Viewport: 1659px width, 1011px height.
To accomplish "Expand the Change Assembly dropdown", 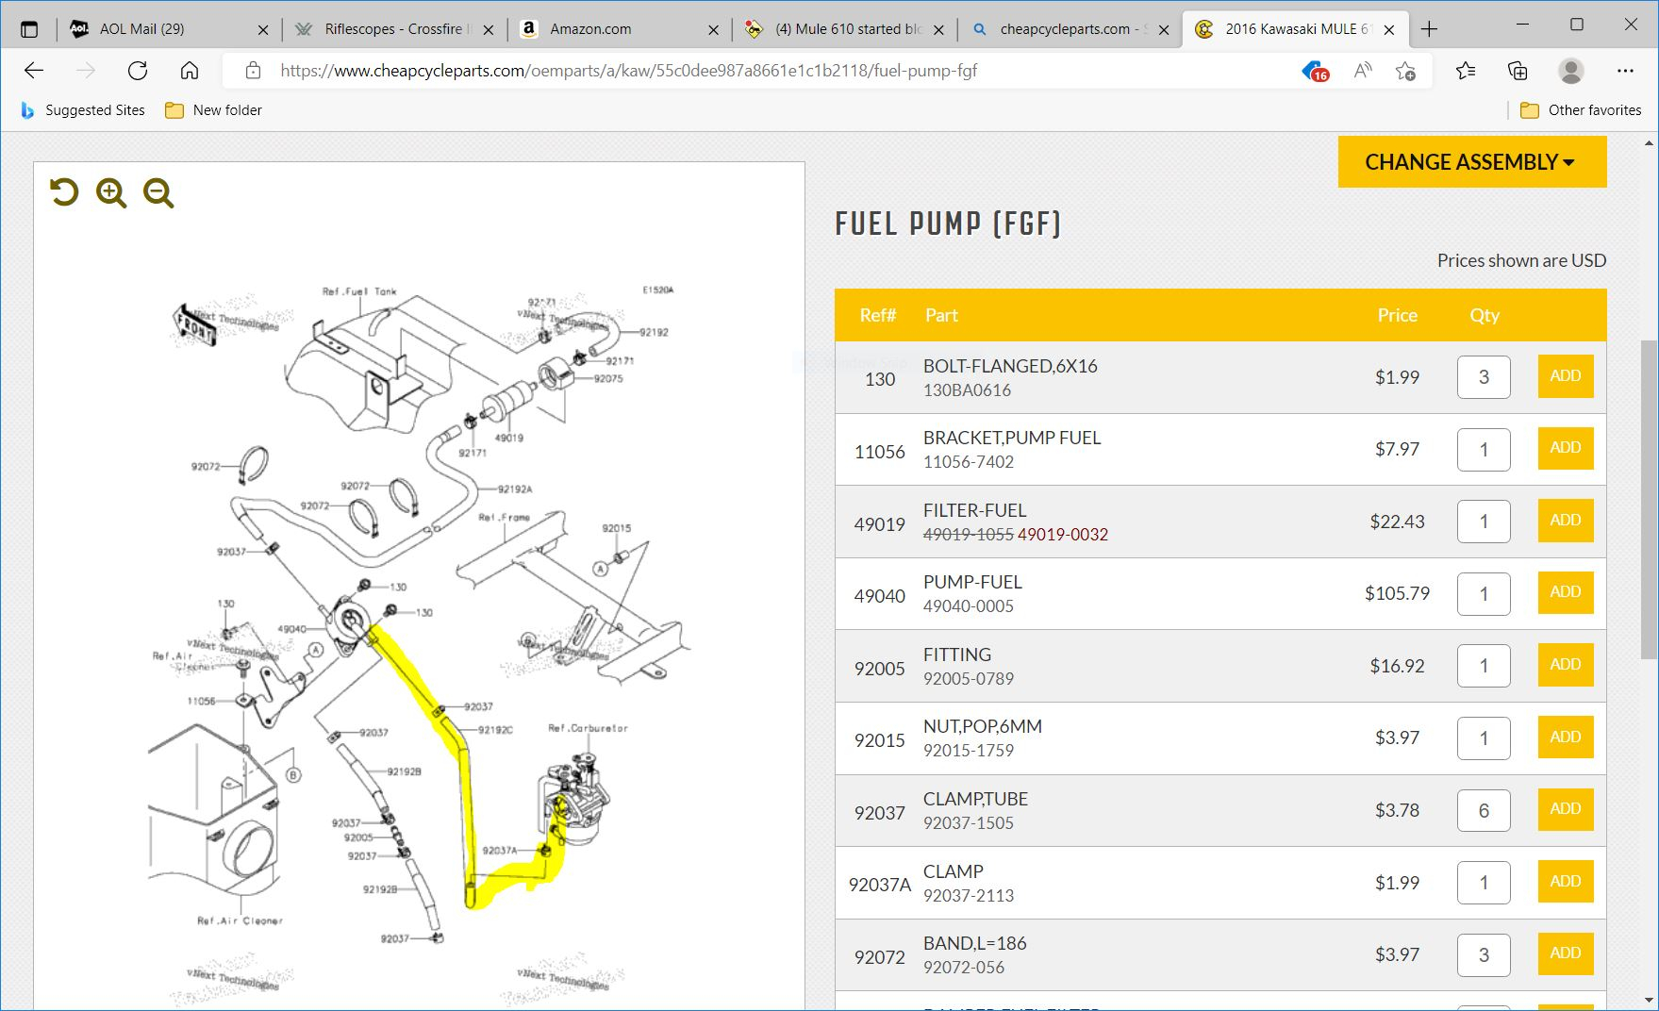I will [x=1471, y=162].
